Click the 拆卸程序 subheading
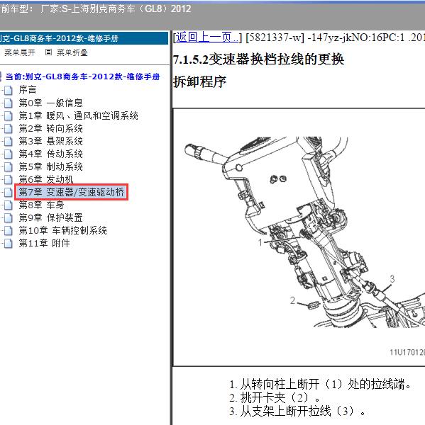425x425 pixels. tap(199, 81)
